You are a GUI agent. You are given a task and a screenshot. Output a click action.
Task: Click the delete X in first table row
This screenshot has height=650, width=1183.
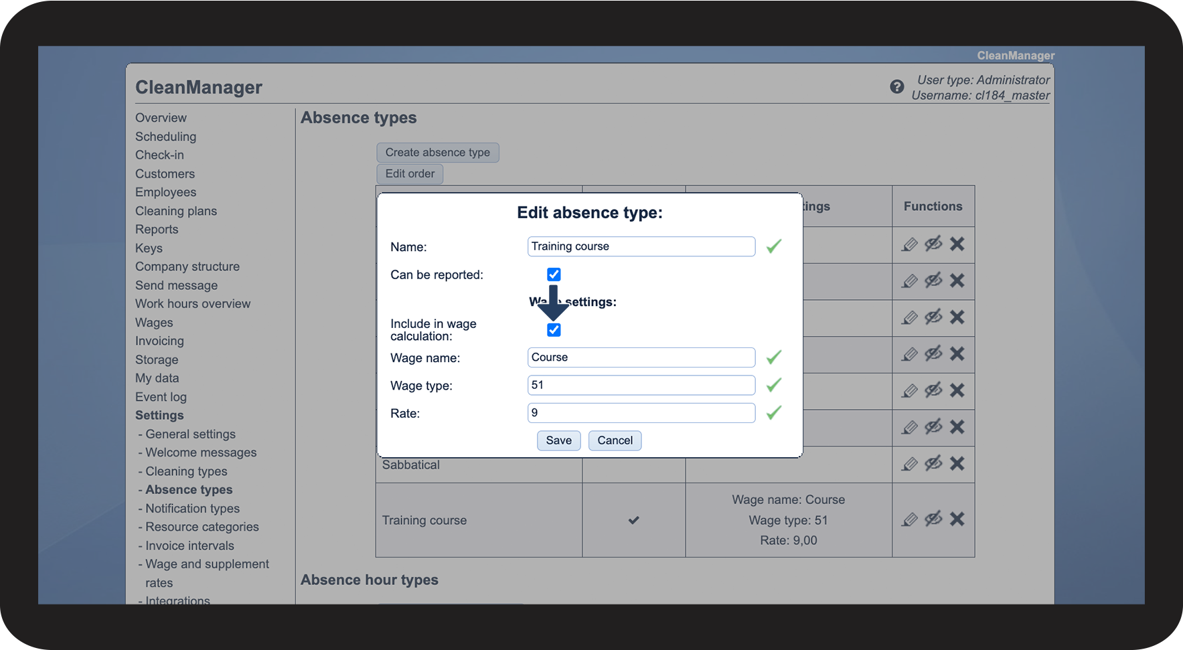click(x=957, y=244)
